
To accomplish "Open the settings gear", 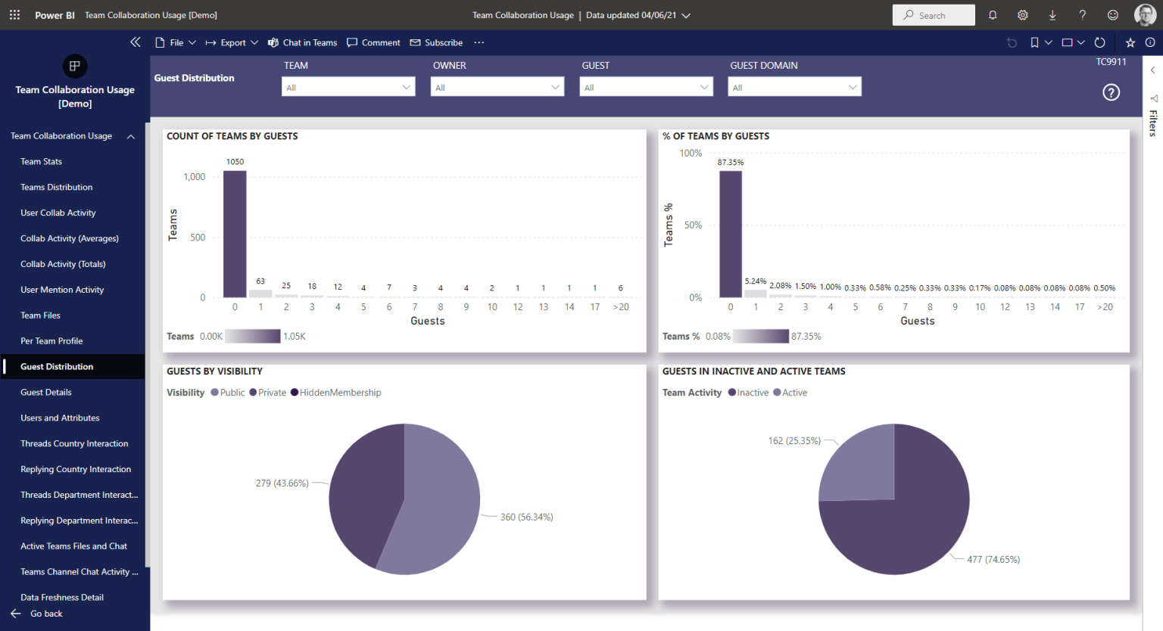I will coord(1023,15).
